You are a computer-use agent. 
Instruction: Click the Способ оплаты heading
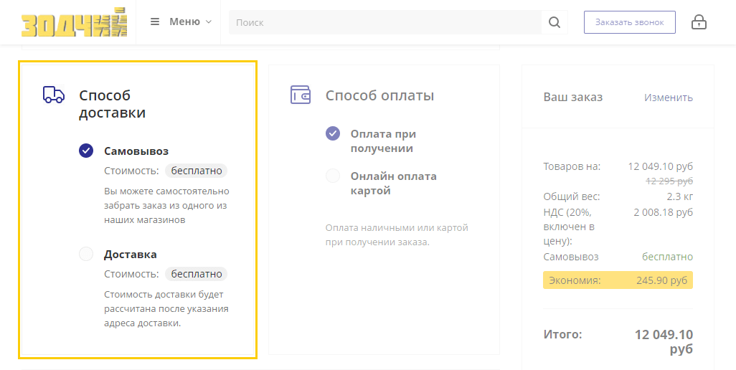pyautogui.click(x=379, y=95)
